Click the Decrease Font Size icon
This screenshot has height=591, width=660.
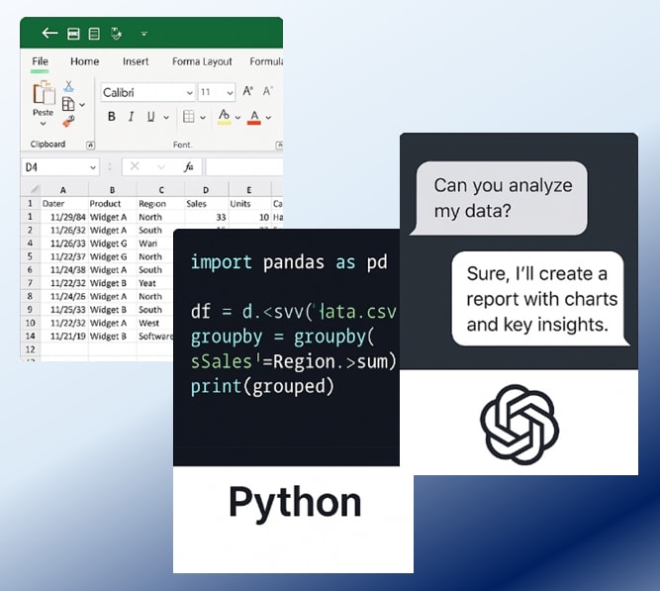point(268,91)
